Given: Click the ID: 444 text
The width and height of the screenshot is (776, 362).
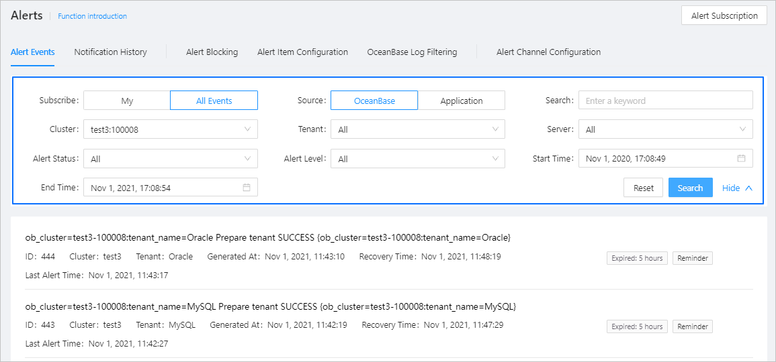Looking at the screenshot, I should 40,257.
